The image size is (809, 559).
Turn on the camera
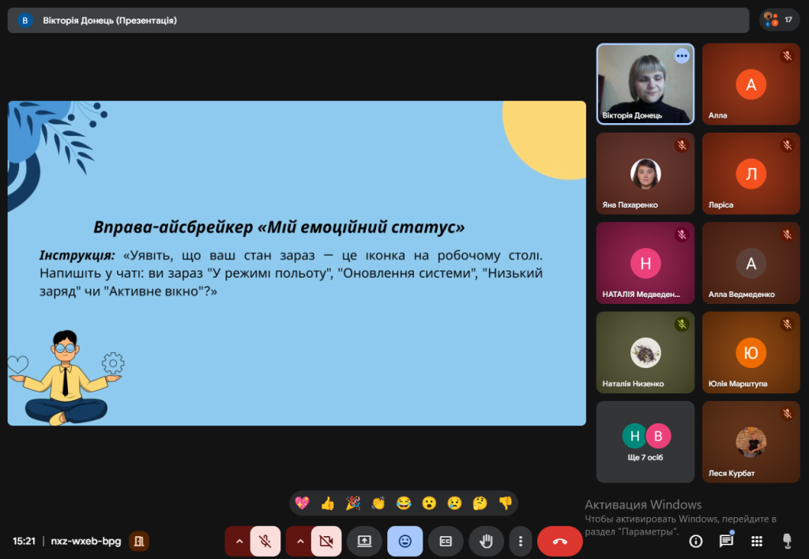[x=325, y=542]
